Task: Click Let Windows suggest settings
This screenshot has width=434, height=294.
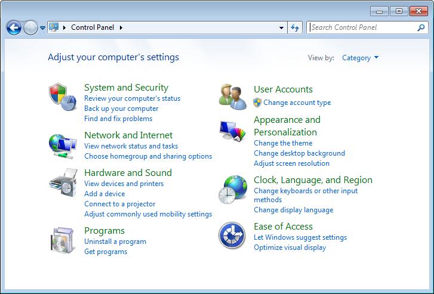Action: (300, 237)
